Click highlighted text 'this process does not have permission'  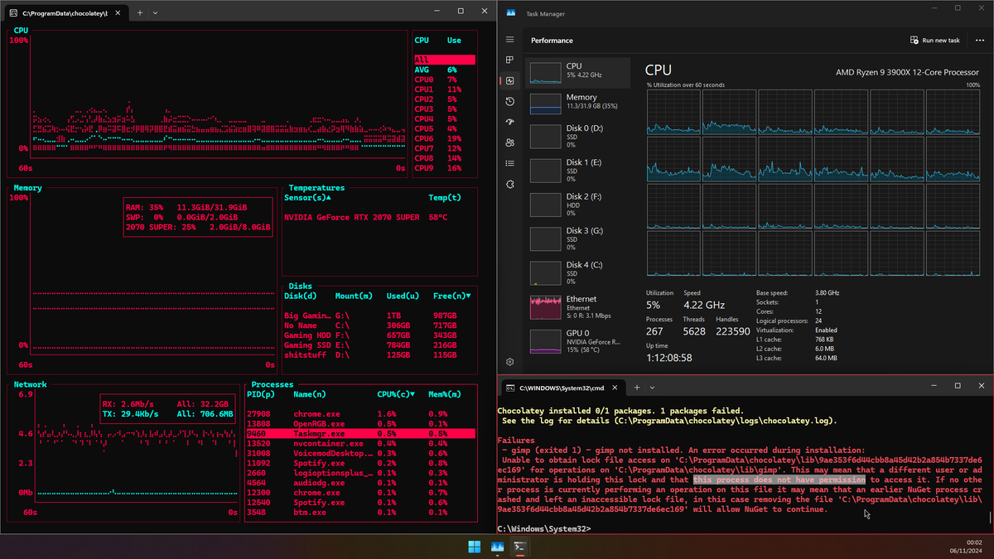pos(779,479)
